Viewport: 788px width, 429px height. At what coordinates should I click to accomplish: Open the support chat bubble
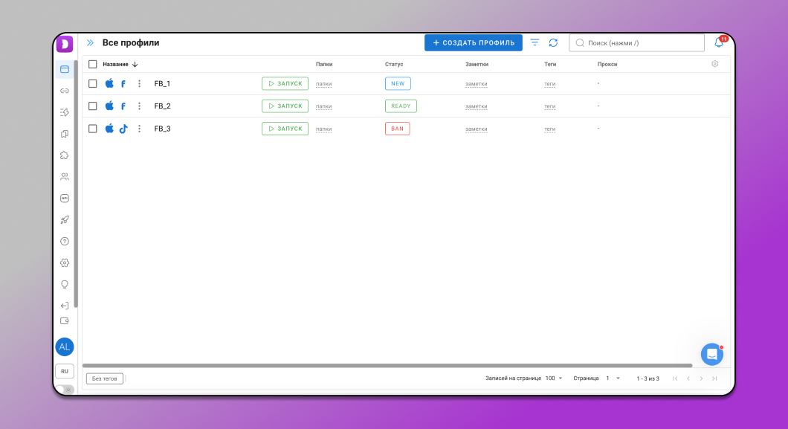pos(711,354)
